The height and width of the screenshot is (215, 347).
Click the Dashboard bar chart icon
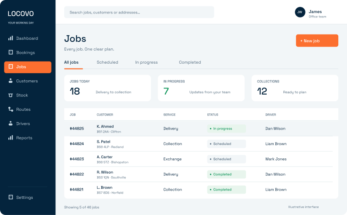tap(10, 38)
